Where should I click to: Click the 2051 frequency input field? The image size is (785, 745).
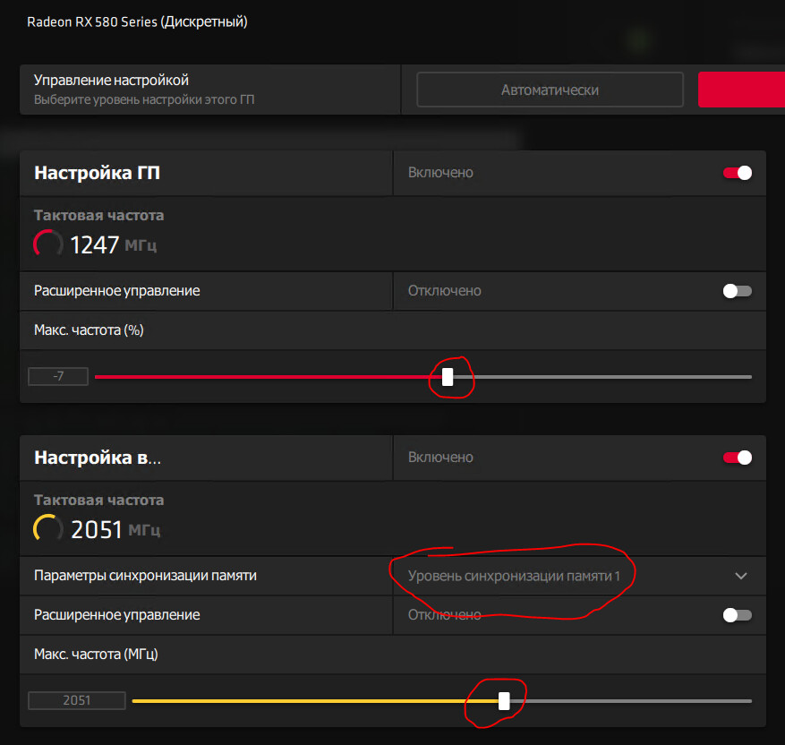77,700
